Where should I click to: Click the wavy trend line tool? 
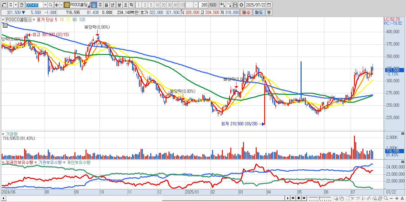click(x=359, y=198)
